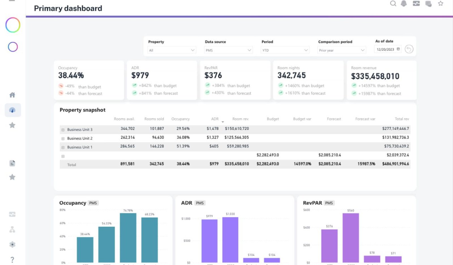Sort by the Forecast var column header
This screenshot has width=453, height=265.
pyautogui.click(x=365, y=119)
